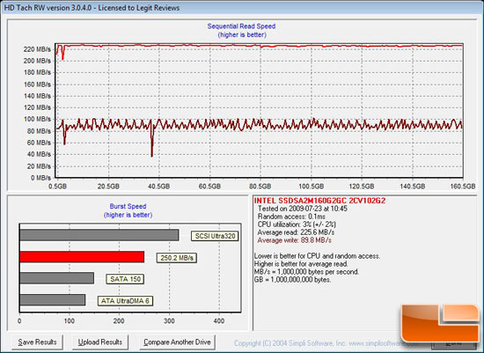Click the Save Results button

pyautogui.click(x=37, y=342)
